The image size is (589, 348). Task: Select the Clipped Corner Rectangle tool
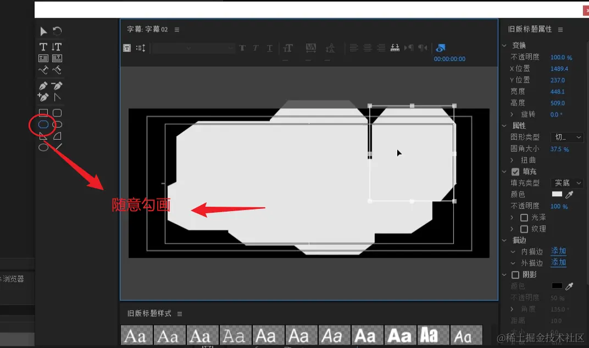click(x=43, y=124)
